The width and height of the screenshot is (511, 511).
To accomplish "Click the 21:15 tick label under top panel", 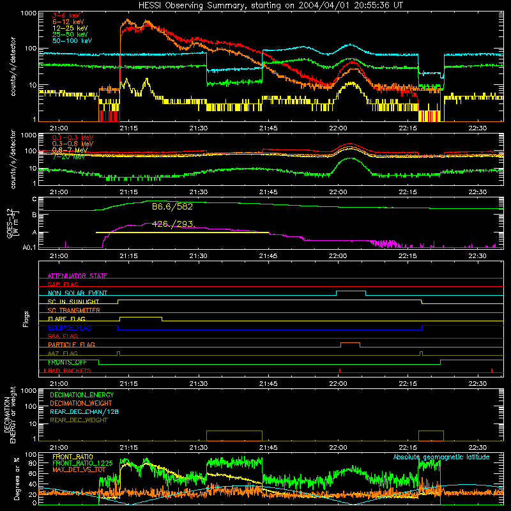I will [x=128, y=128].
